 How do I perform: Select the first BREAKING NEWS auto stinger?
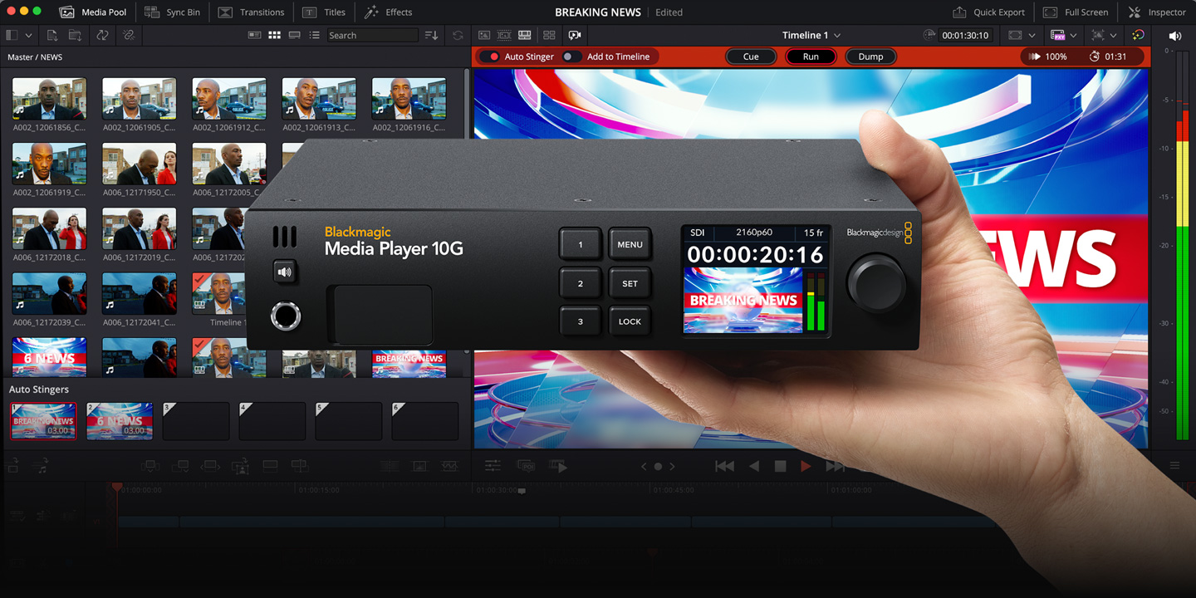(x=43, y=421)
